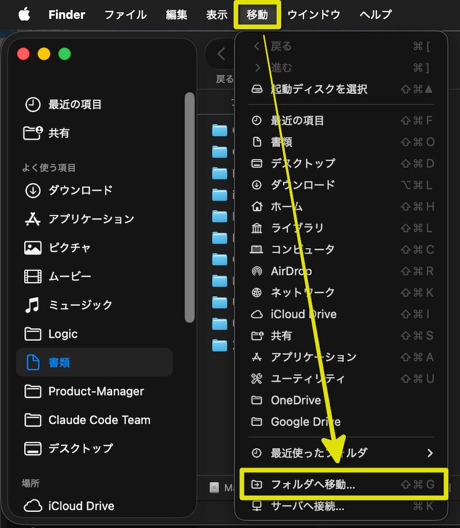Click the sidebar 最近の項目 clock icon
Viewport: 460px width, 528px height.
(x=33, y=105)
